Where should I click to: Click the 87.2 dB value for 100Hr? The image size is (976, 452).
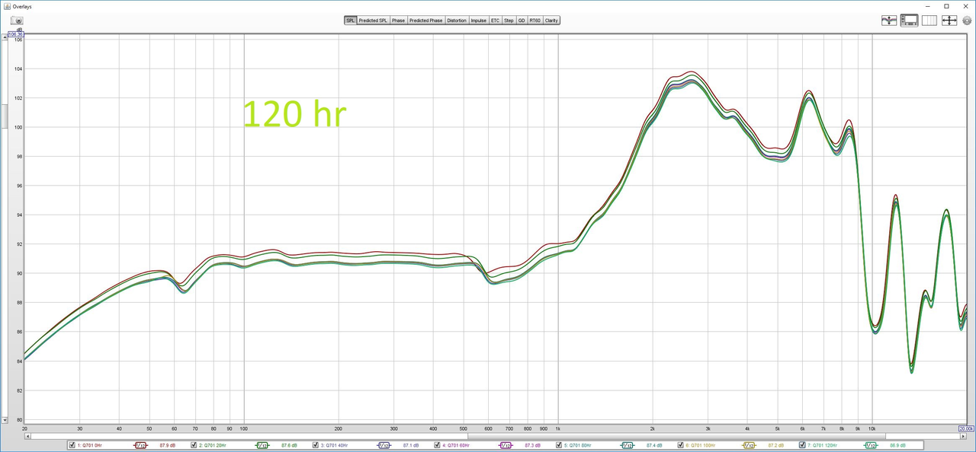click(776, 445)
